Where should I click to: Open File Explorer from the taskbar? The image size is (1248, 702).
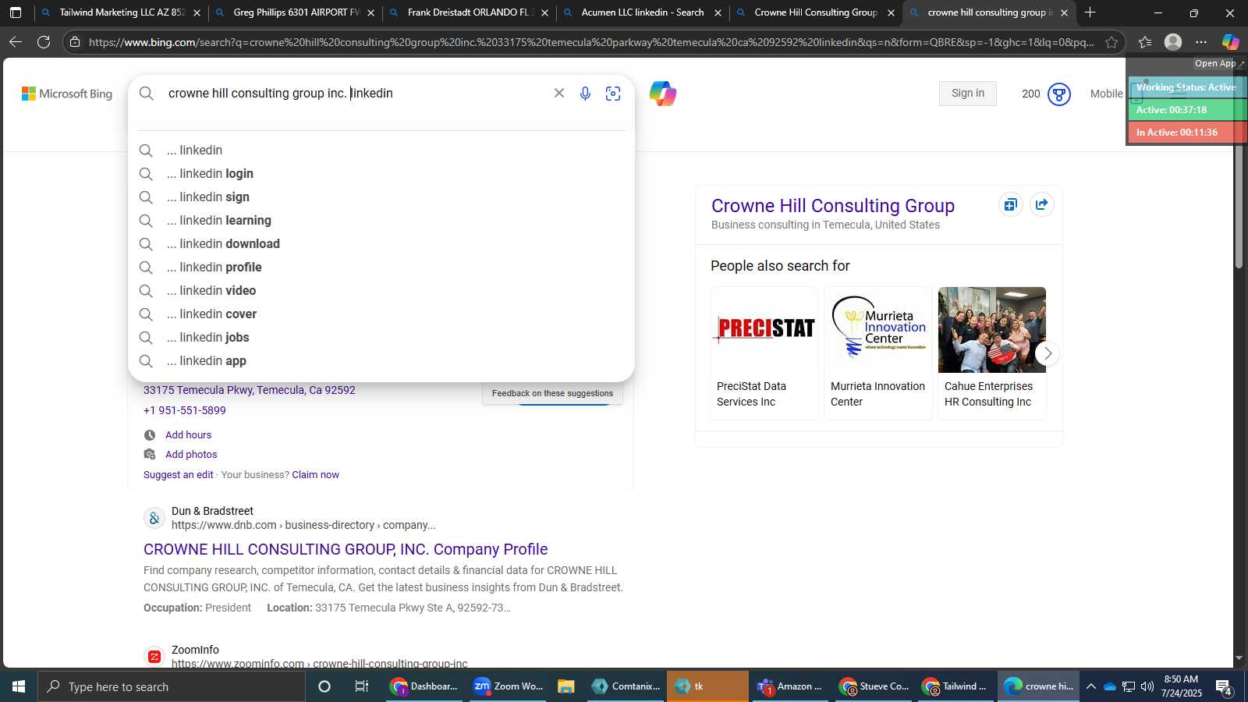point(566,686)
